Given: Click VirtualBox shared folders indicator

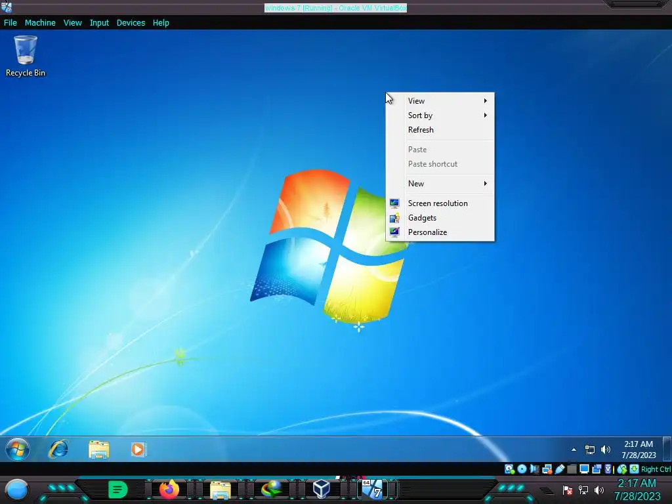Looking at the screenshot, I should (572, 469).
